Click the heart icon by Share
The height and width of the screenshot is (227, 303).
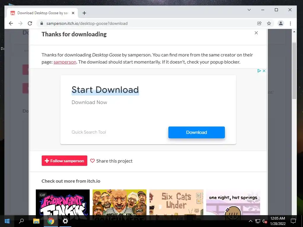pos(92,161)
